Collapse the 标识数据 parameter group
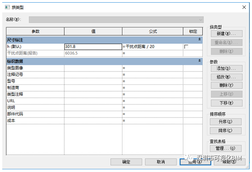Image resolution: width=252 pixels, height=172 pixels. pos(199,61)
